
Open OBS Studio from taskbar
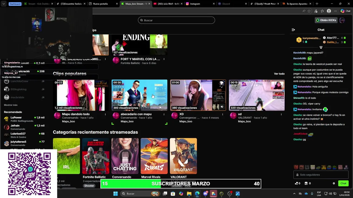tap(229, 194)
